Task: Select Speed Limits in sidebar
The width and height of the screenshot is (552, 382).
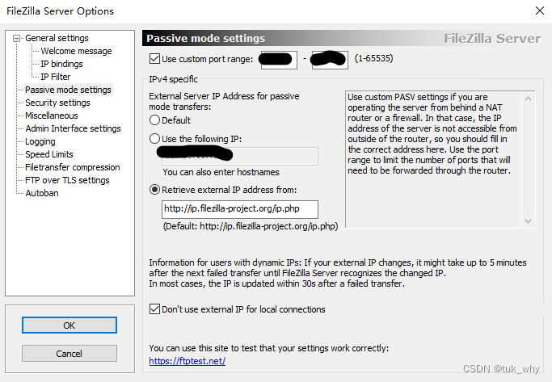Action: click(x=49, y=154)
